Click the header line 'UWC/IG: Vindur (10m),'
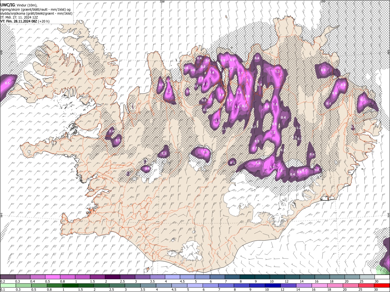This screenshot has height=292, width=390. [x=19, y=5]
